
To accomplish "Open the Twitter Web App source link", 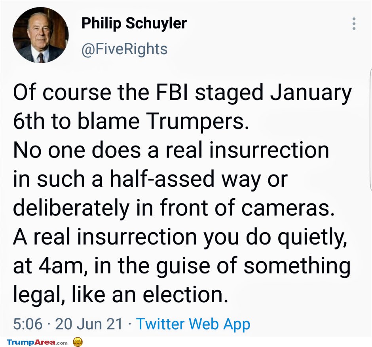I will pos(193,324).
